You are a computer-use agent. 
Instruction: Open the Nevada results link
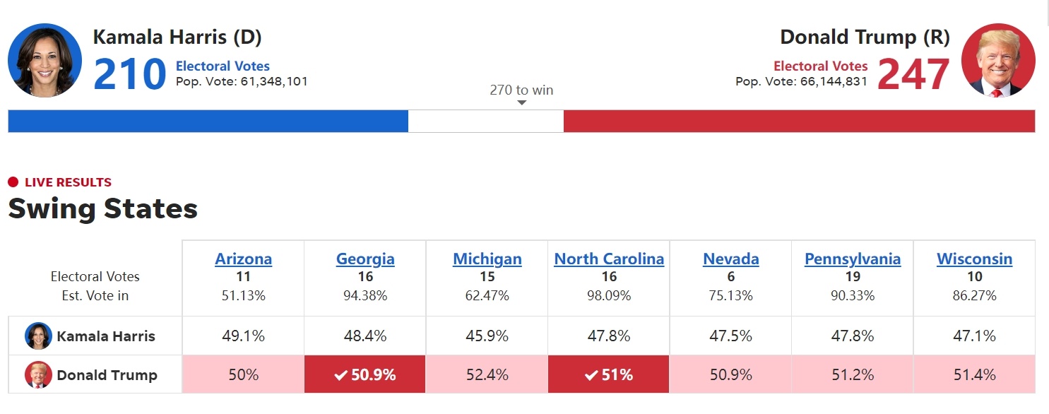pos(730,259)
